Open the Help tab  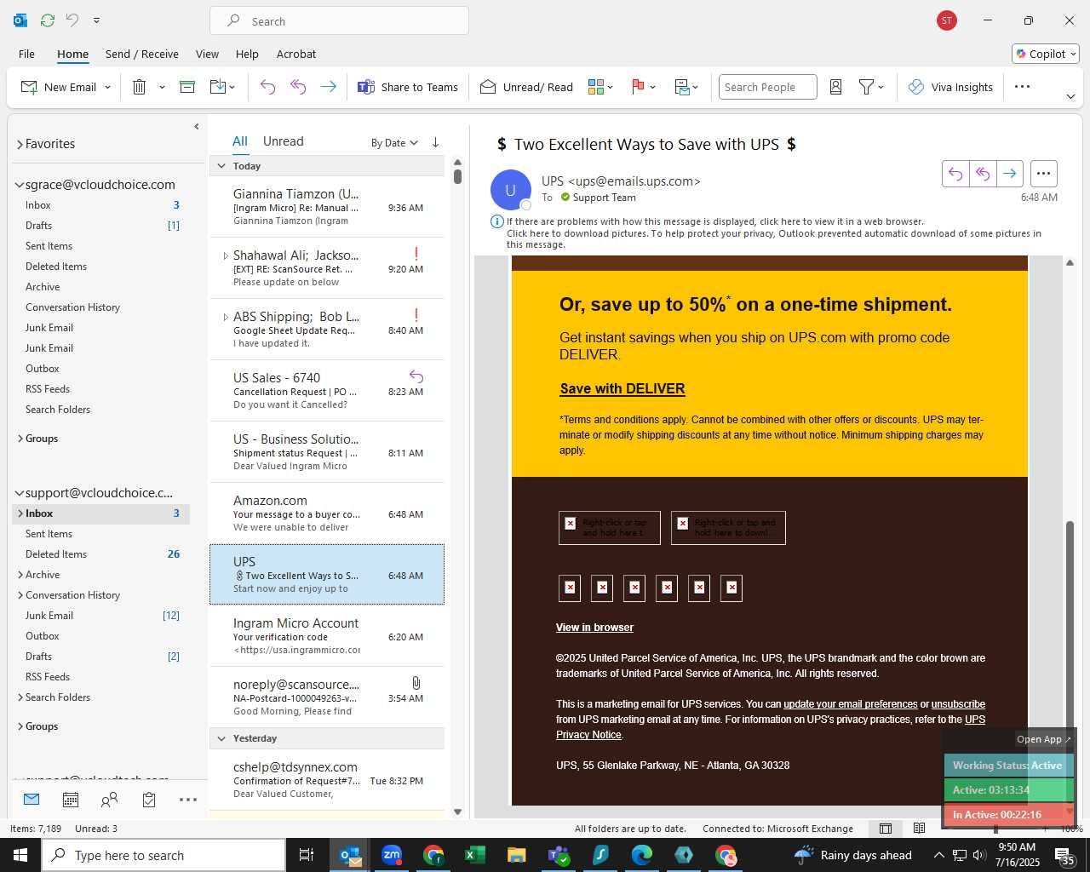tap(247, 54)
